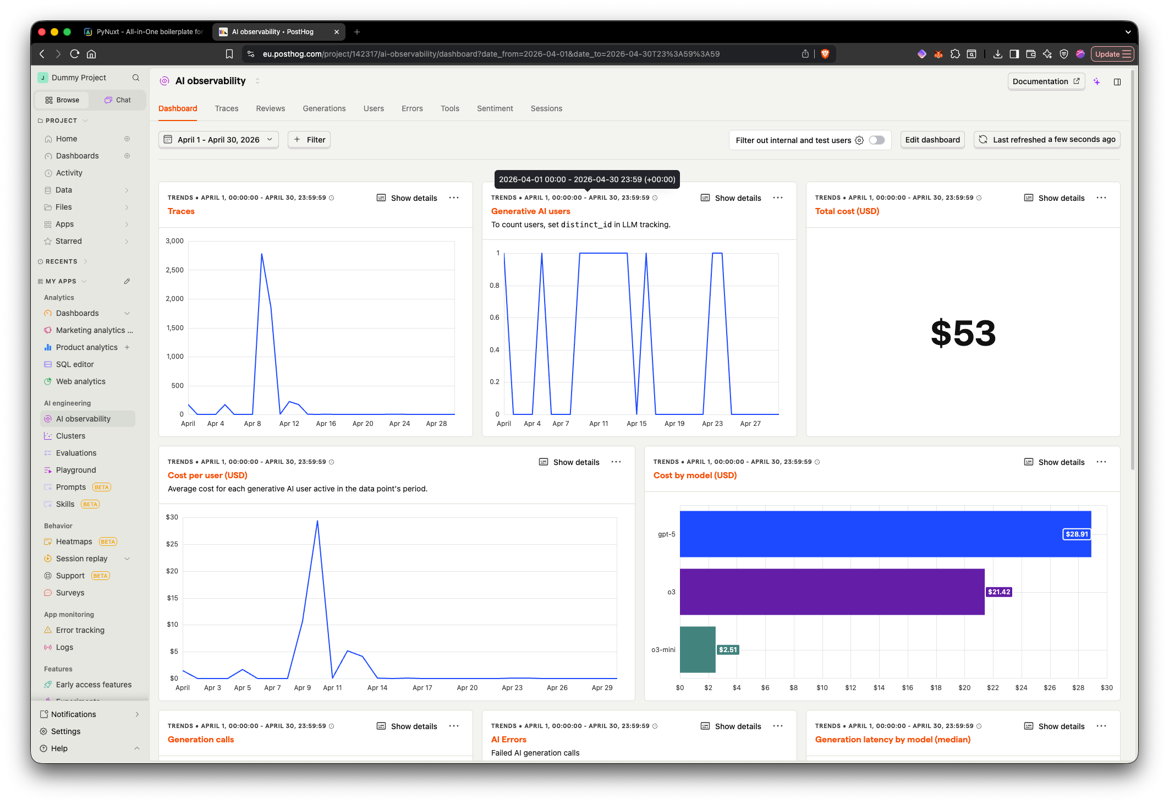Viewport: 1169px width, 804px height.
Task: Show details for Generative AI users card
Action: 731,198
